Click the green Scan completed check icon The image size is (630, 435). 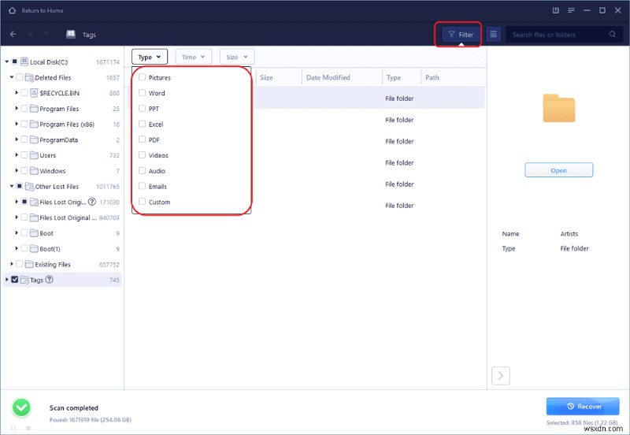pos(21,407)
